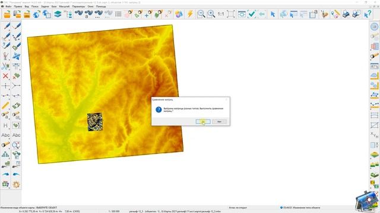Open the object list icon
The height and width of the screenshot is (213, 380).
118,14
